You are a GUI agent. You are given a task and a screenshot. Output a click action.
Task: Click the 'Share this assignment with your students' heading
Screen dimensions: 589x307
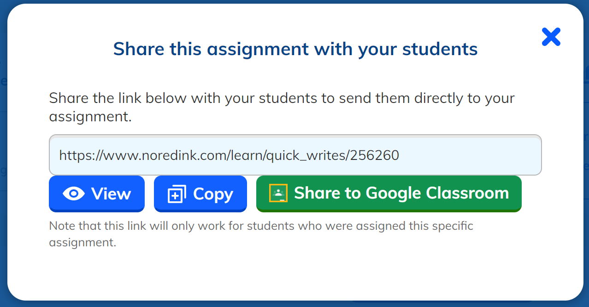pos(295,49)
